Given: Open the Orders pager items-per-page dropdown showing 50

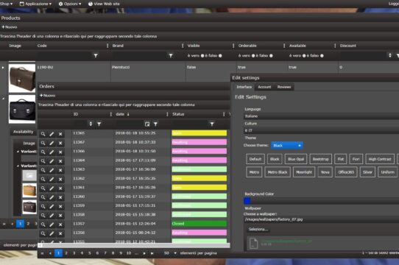Looking at the screenshot, I should [170, 253].
